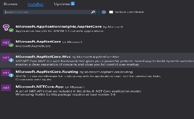194x119 pixels.
Task: Open the Installed tab
Action: click(36, 4)
